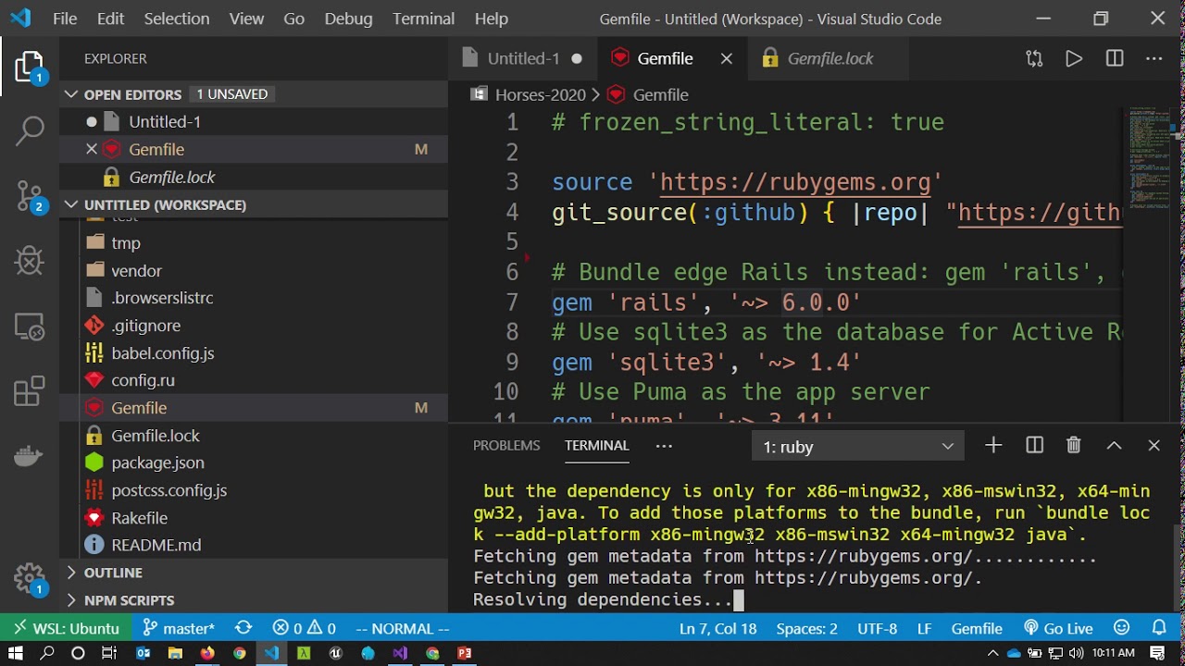The width and height of the screenshot is (1185, 666).
Task: Create a new terminal with plus icon
Action: [993, 446]
